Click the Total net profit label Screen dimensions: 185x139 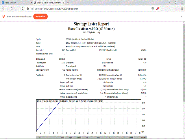(41, 63)
